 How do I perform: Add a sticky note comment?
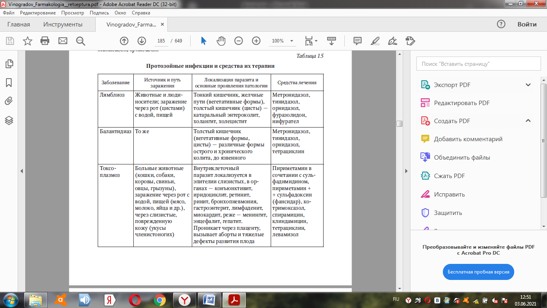[x=358, y=41]
